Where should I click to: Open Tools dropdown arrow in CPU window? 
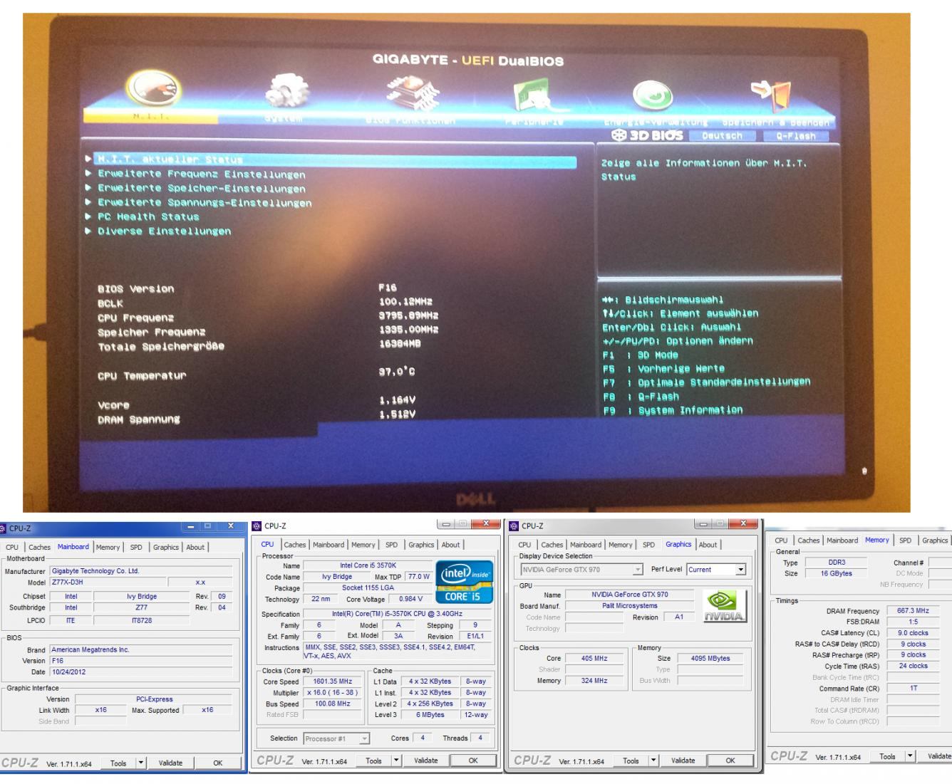[397, 761]
